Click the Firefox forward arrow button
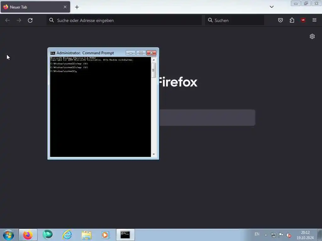The image size is (322, 241). (x=19, y=20)
